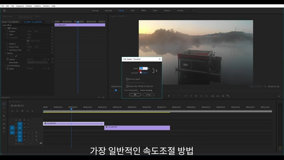284x160 pixels.
Task: Enable the Reverse Speed checkbox
Action: click(127, 79)
